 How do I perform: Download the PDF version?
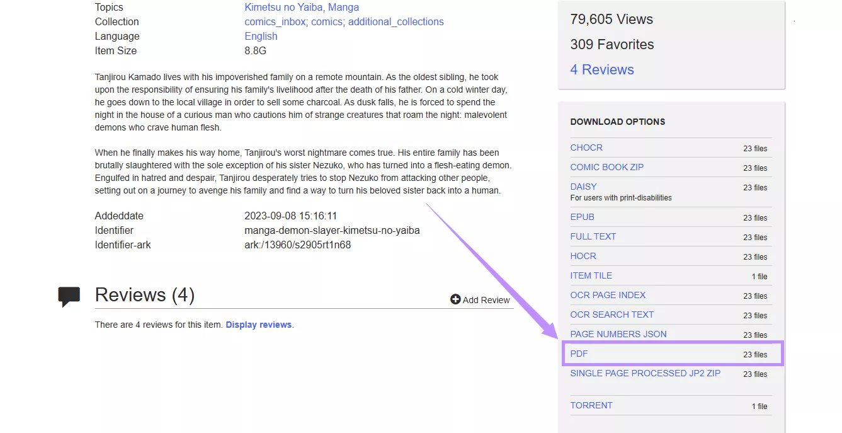(x=578, y=354)
